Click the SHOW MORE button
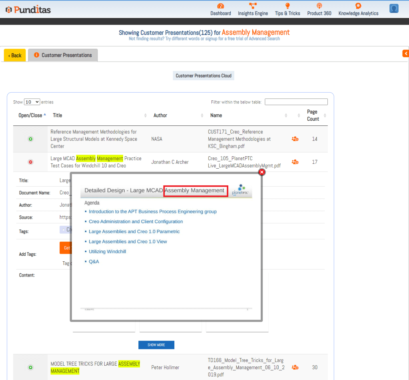Image resolution: width=409 pixels, height=380 pixels. (x=156, y=345)
